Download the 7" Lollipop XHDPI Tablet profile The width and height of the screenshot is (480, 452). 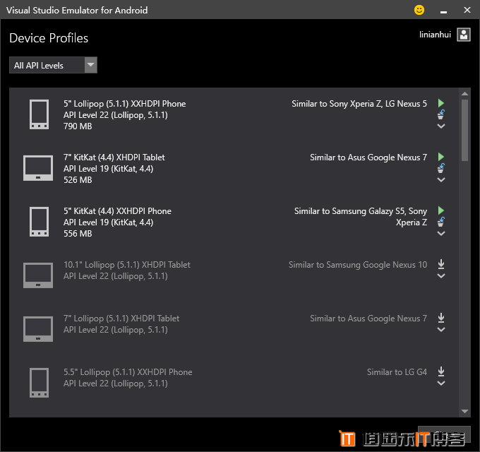[x=440, y=318]
